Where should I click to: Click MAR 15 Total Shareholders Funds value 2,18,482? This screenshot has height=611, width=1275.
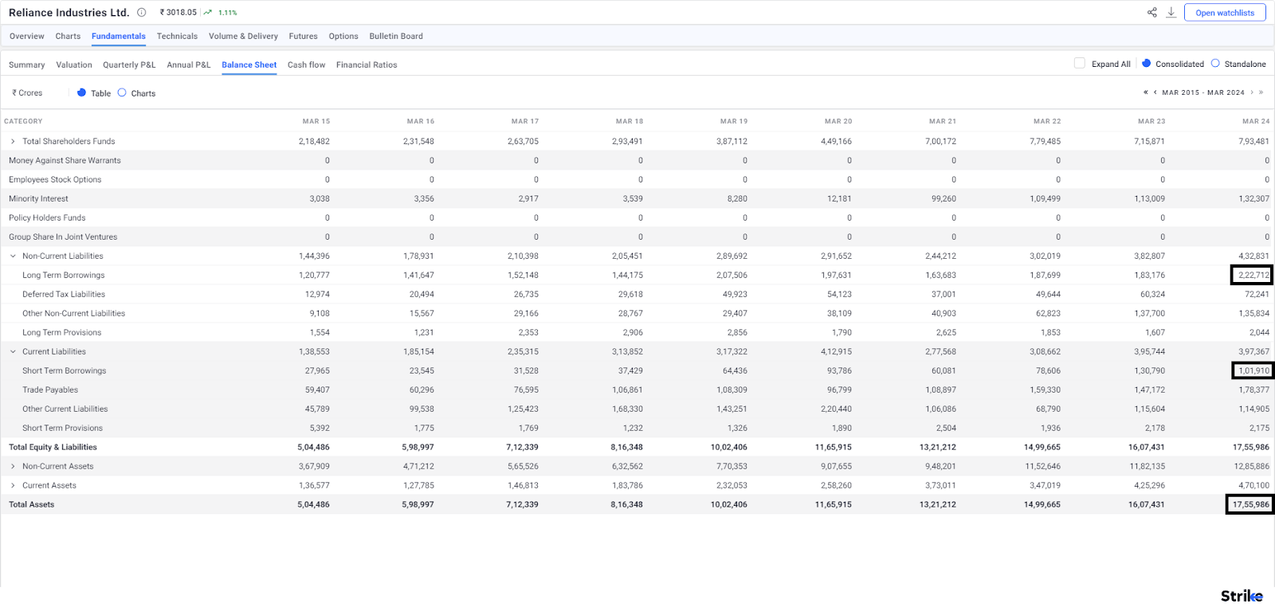coord(314,141)
